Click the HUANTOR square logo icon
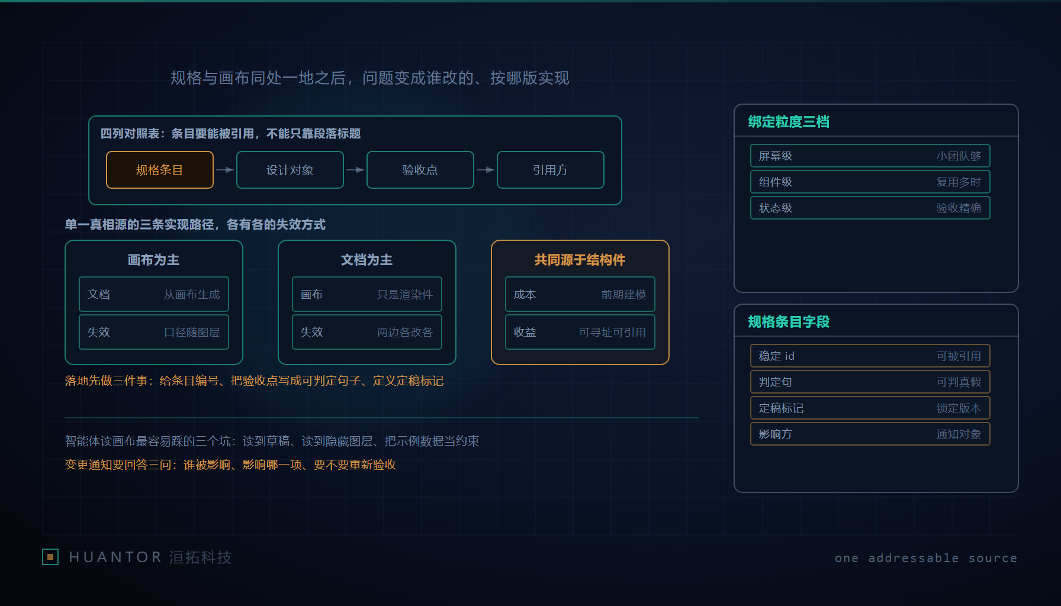Image resolution: width=1061 pixels, height=606 pixels. [50, 557]
